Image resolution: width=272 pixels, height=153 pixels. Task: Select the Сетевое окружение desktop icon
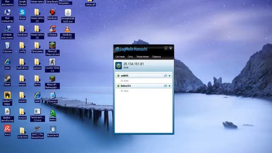tap(7, 32)
